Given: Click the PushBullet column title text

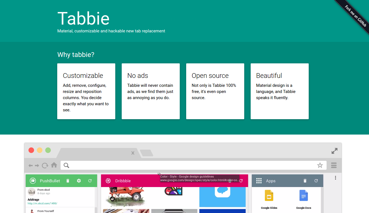Looking at the screenshot, I should pos(50,181).
